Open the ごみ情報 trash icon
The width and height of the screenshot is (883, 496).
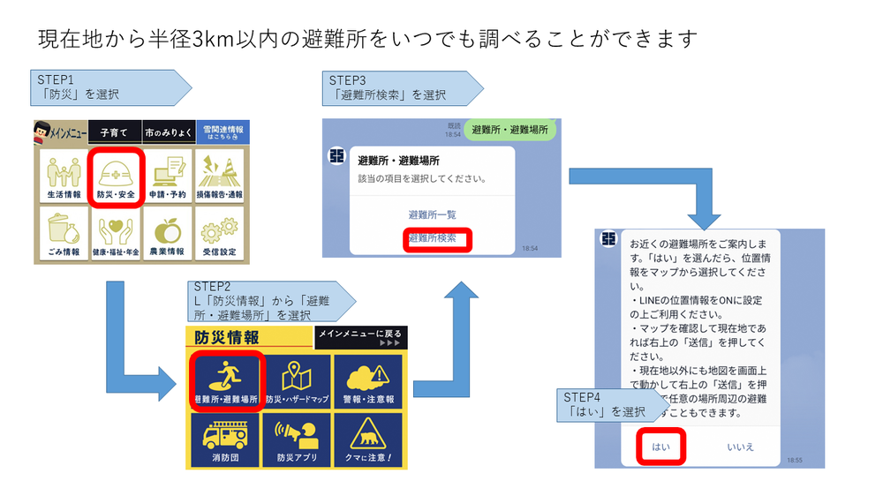click(x=62, y=234)
